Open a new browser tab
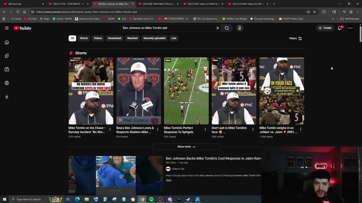 [x=274, y=4]
